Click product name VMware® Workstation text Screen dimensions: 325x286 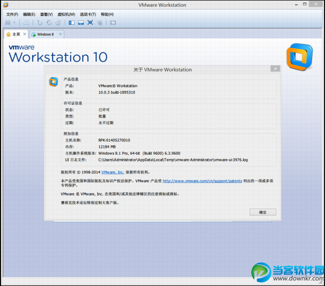coord(118,86)
